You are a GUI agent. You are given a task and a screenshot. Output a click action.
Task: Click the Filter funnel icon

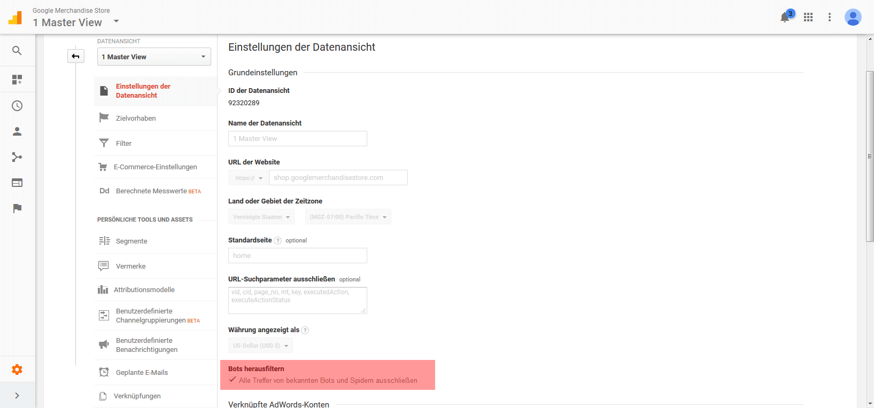pyautogui.click(x=104, y=143)
